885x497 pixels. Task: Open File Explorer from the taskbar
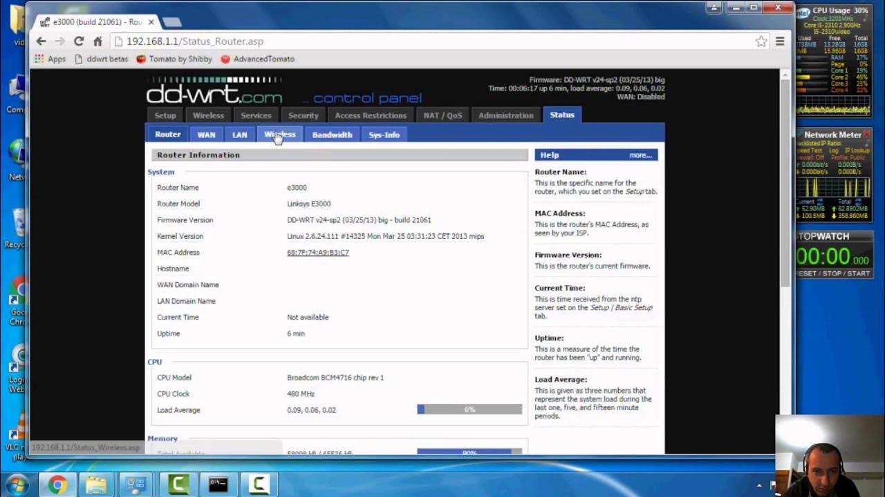pos(96,485)
